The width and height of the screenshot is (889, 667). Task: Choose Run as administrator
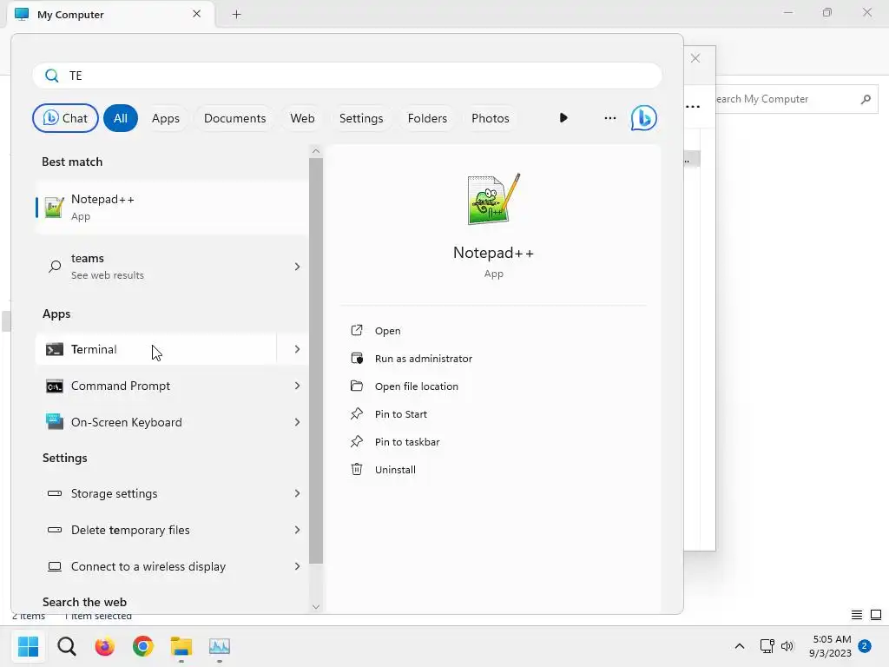pos(423,359)
